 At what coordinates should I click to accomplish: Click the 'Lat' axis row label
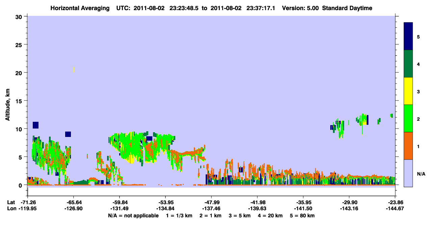[11, 202]
